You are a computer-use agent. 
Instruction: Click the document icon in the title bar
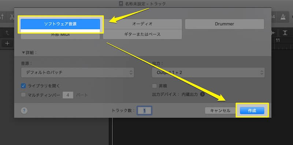click(121, 4)
